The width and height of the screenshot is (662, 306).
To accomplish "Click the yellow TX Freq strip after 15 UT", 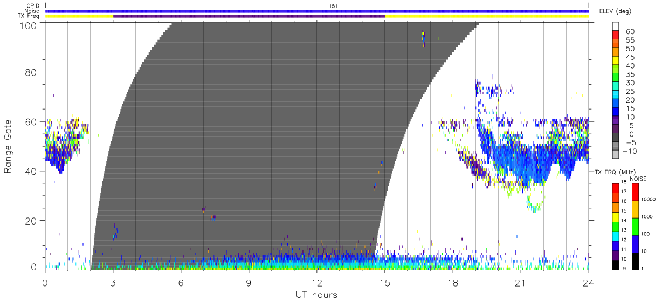I will click(487, 16).
